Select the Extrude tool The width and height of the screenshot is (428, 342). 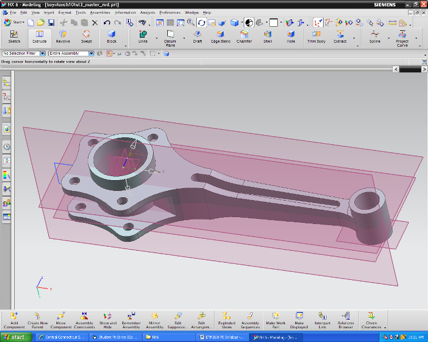tap(39, 37)
